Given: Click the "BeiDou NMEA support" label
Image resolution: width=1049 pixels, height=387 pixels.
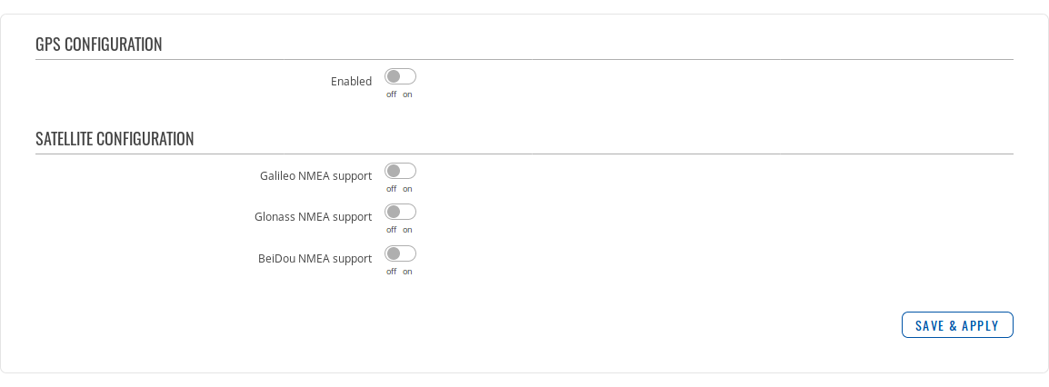Looking at the screenshot, I should tap(315, 258).
